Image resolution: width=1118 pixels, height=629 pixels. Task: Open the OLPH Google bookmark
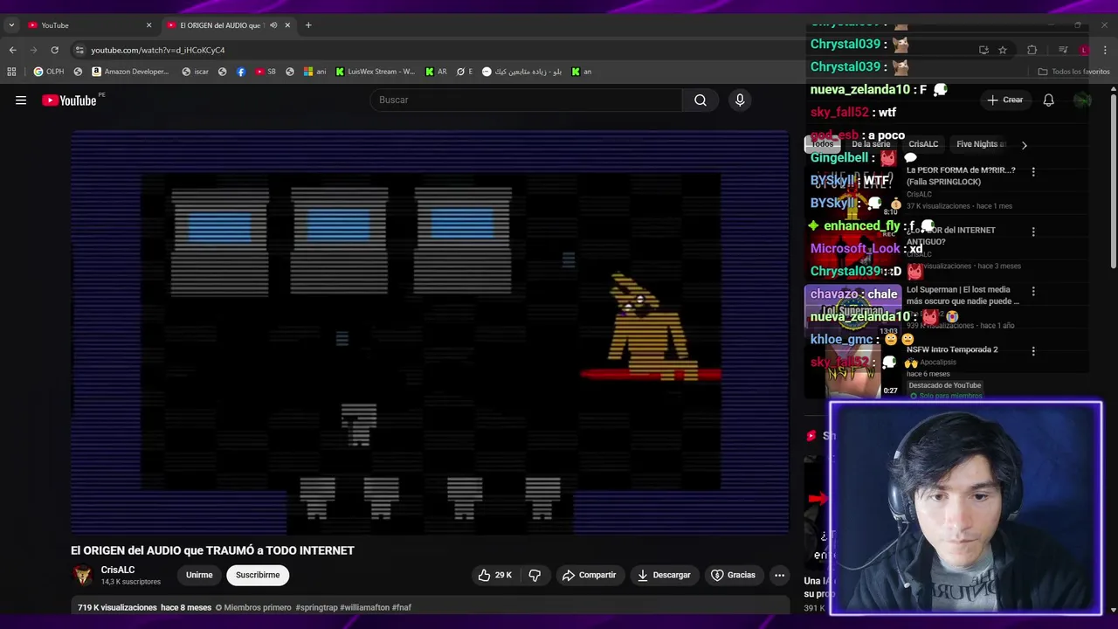[49, 72]
